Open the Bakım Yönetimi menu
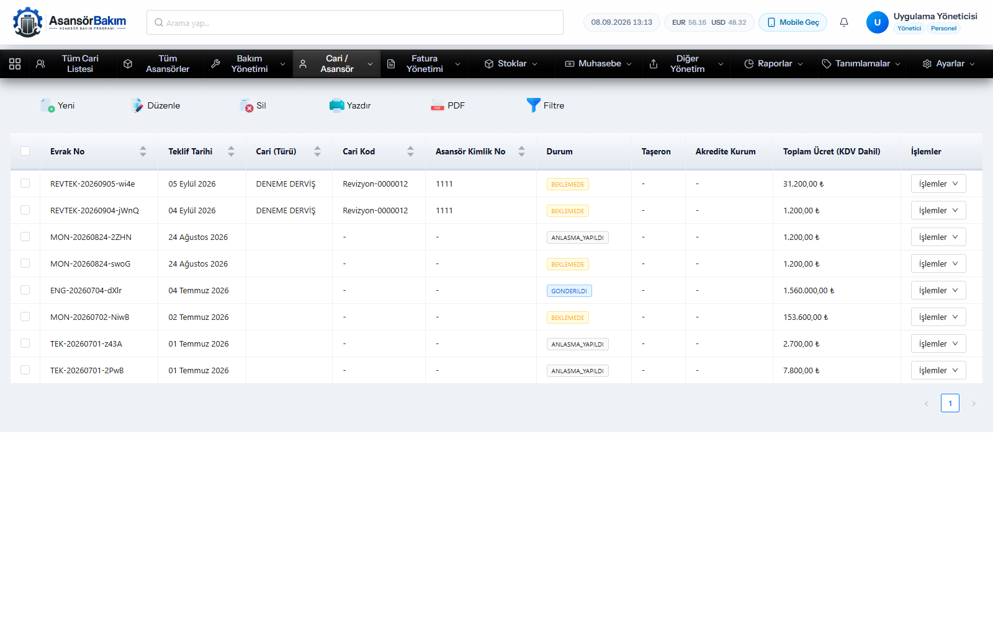 (x=248, y=64)
